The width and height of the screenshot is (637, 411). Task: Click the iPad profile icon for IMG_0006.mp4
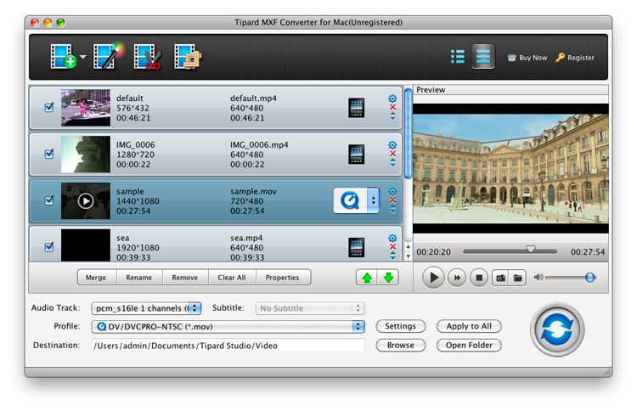pos(356,155)
